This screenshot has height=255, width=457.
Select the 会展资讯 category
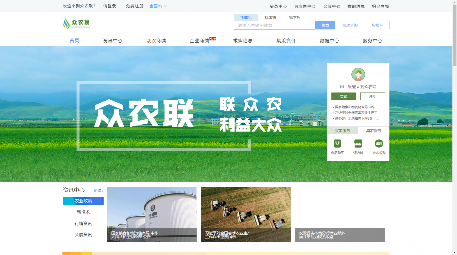(x=83, y=235)
